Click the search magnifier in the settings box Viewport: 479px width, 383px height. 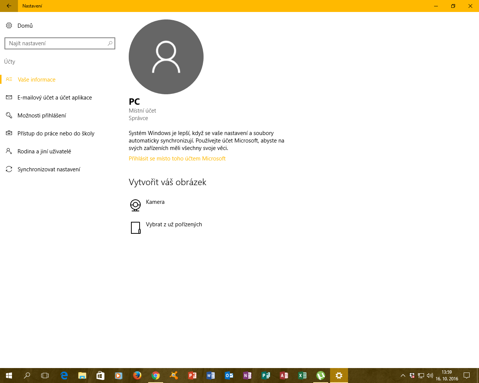click(x=110, y=43)
